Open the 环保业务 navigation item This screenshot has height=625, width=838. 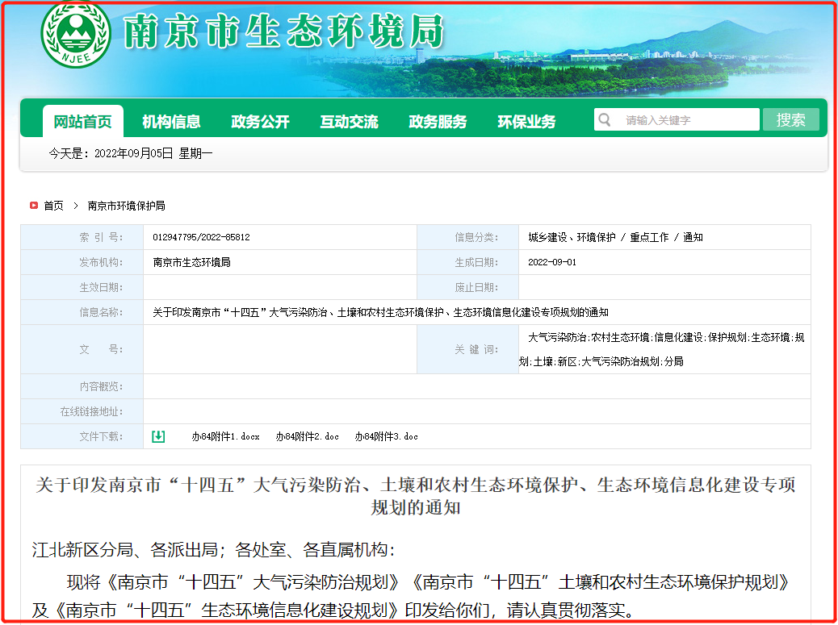click(x=526, y=122)
